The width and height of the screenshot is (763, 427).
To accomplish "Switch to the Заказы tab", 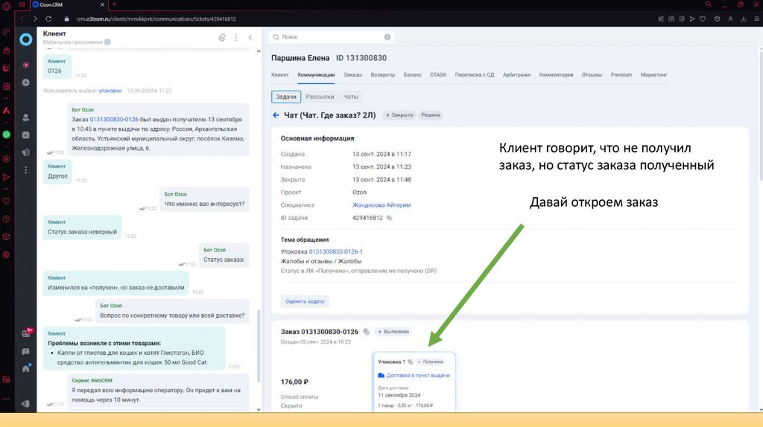I will pyautogui.click(x=352, y=75).
